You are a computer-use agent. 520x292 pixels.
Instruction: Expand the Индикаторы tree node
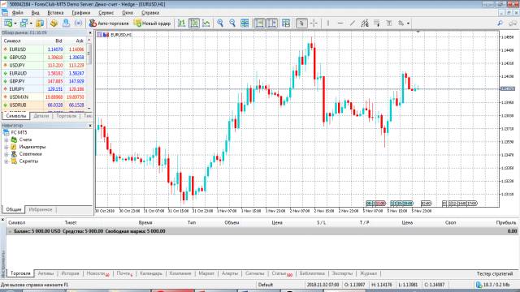[x=6, y=147]
